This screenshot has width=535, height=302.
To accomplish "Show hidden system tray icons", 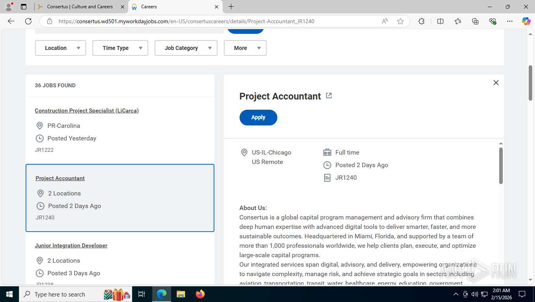I will [456, 294].
